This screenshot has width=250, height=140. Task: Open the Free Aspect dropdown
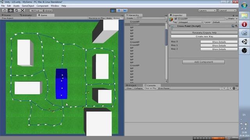pos(16,18)
